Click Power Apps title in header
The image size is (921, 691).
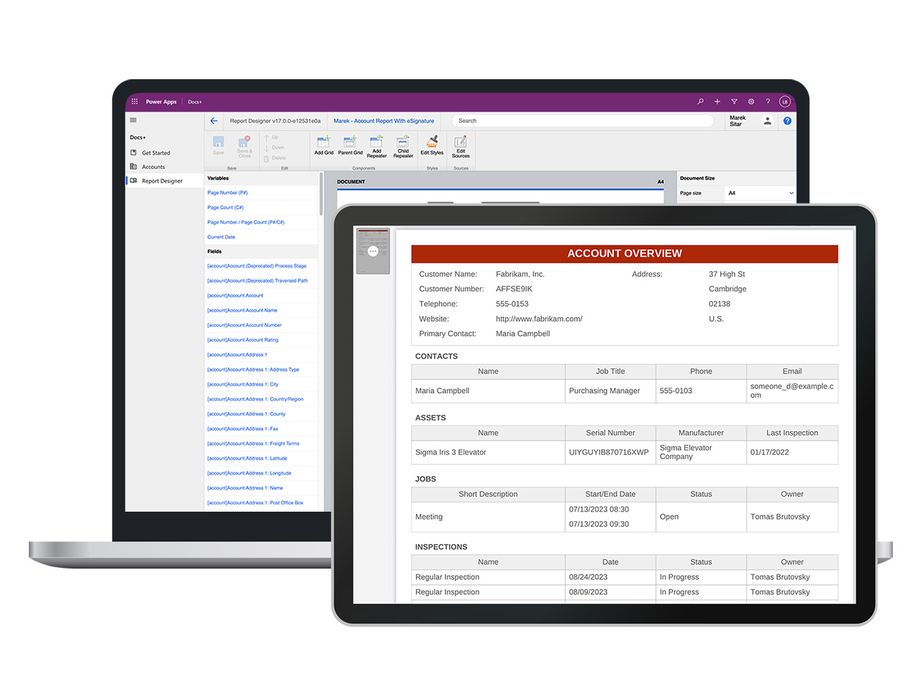pos(161,101)
